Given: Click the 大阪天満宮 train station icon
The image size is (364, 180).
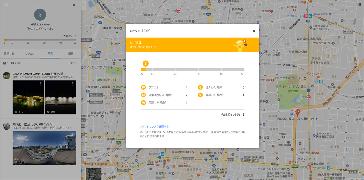Looking at the screenshot, I should pos(328,168).
